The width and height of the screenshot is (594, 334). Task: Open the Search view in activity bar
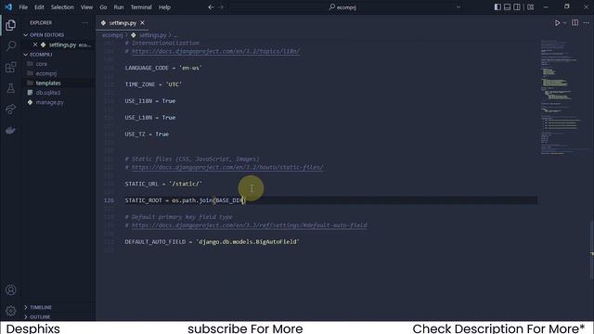[10, 46]
